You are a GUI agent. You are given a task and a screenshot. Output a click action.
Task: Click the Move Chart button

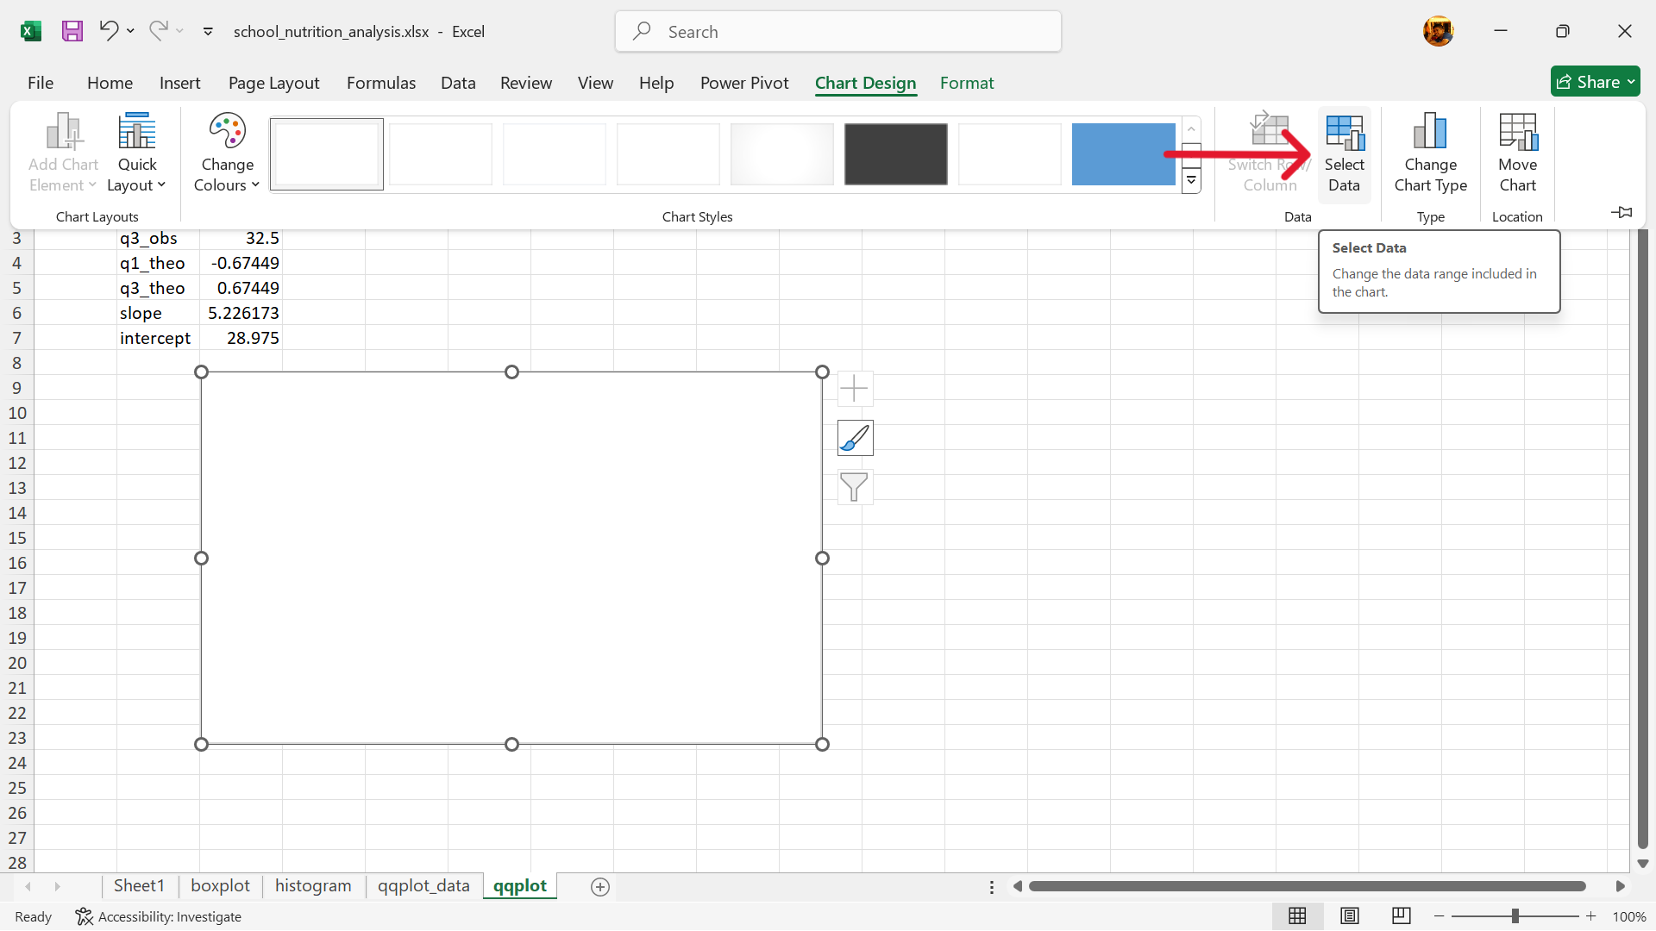tap(1517, 155)
